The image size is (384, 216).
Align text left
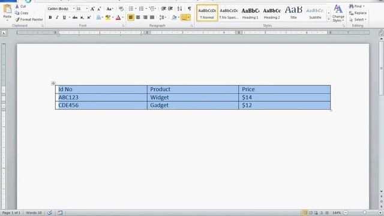131,17
